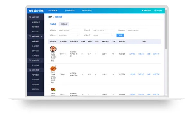The image size is (193, 118).
Task: Open the 商品状态 status dropdown
Action: [69, 35]
